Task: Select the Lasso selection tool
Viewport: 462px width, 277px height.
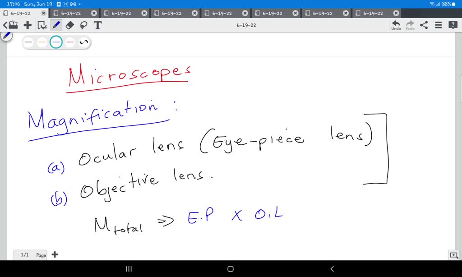Action: coord(84,25)
